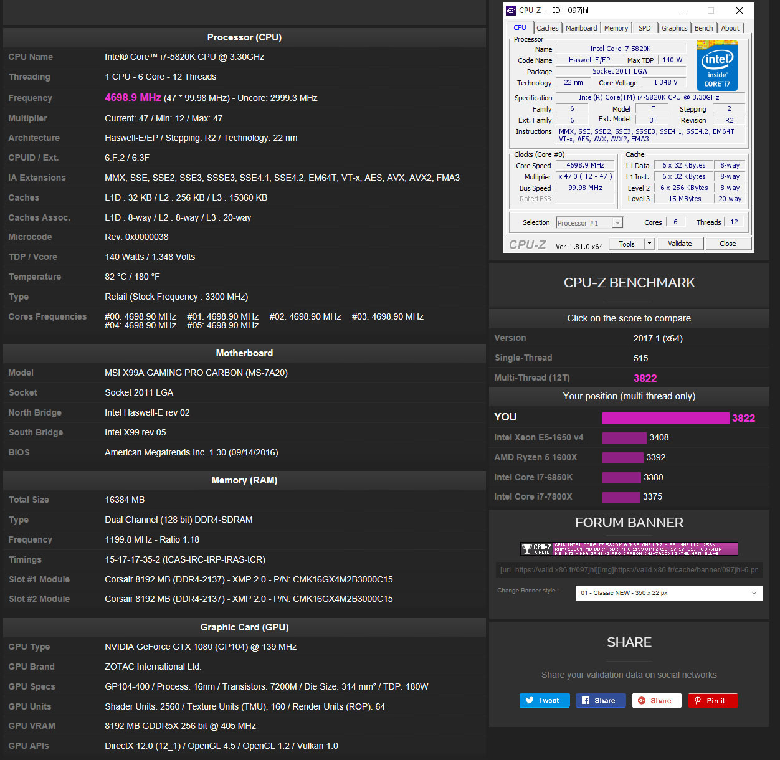Click the forum banner BBCode text field

[x=629, y=570]
